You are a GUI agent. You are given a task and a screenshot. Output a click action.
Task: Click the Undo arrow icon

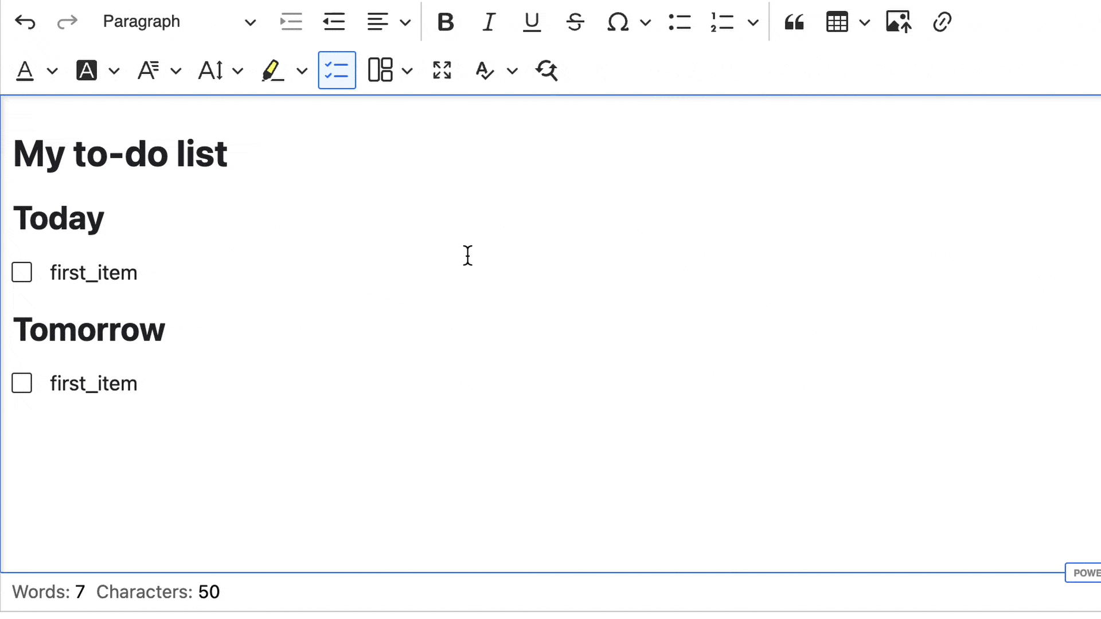click(25, 22)
